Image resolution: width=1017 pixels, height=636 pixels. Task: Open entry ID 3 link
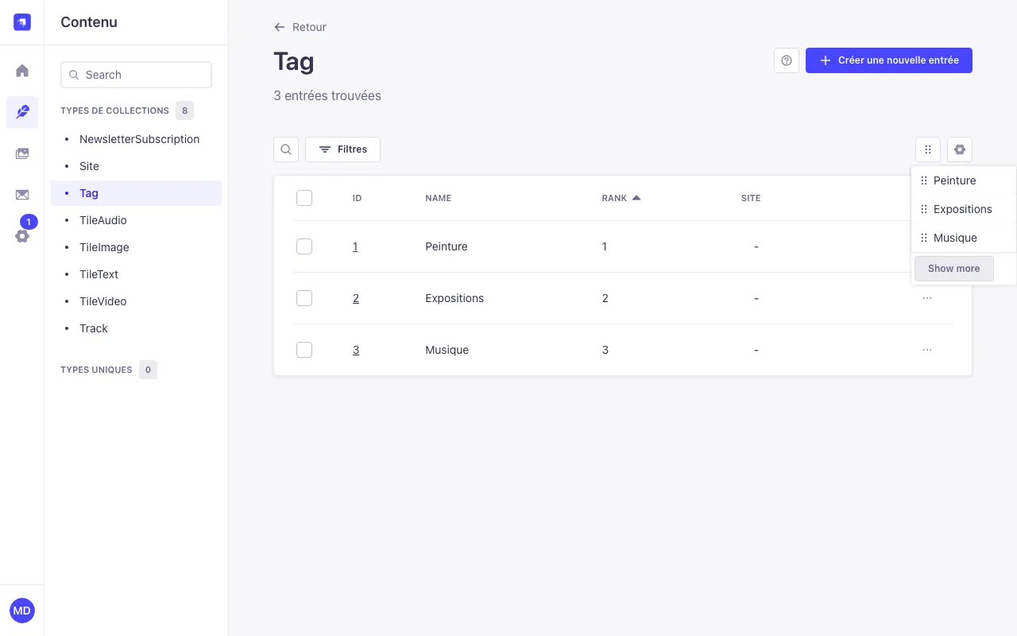(x=356, y=350)
